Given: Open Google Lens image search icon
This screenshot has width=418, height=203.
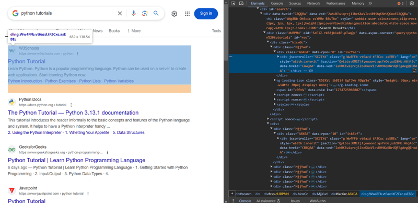Looking at the screenshot, I should (145, 14).
